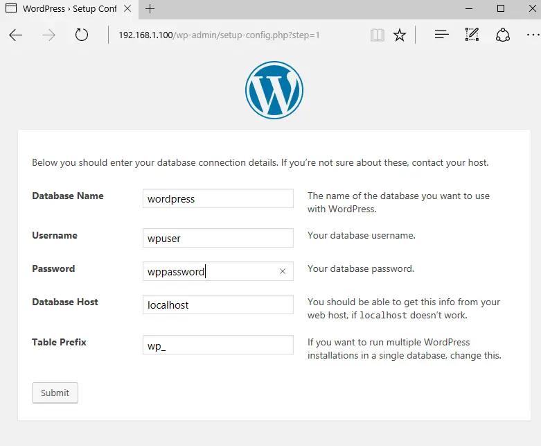Open a new browser tab
Screen dimensions: 541x446
(x=150, y=9)
